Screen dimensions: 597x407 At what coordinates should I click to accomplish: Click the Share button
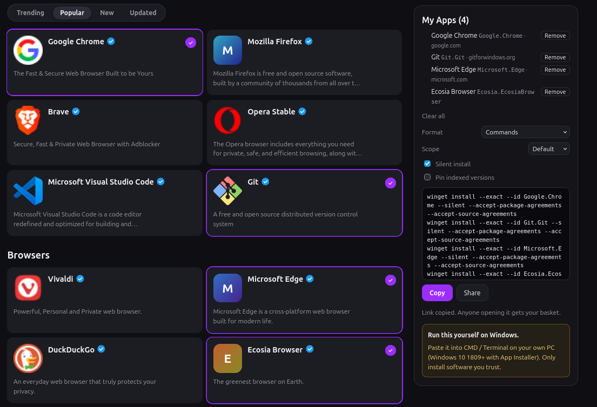472,293
